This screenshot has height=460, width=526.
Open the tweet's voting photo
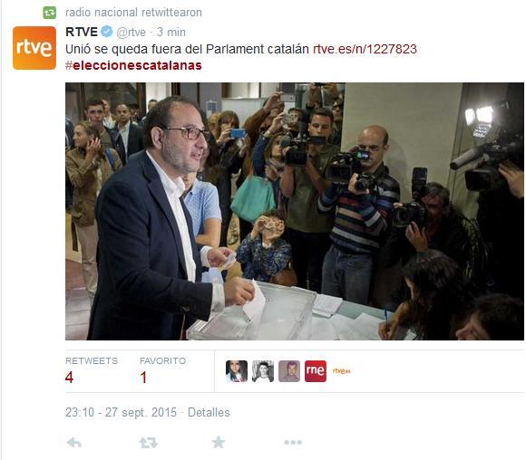coord(295,211)
